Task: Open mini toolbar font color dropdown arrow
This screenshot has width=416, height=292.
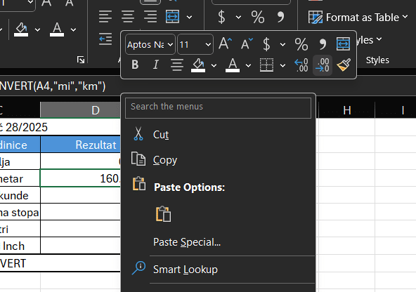Action: point(248,65)
